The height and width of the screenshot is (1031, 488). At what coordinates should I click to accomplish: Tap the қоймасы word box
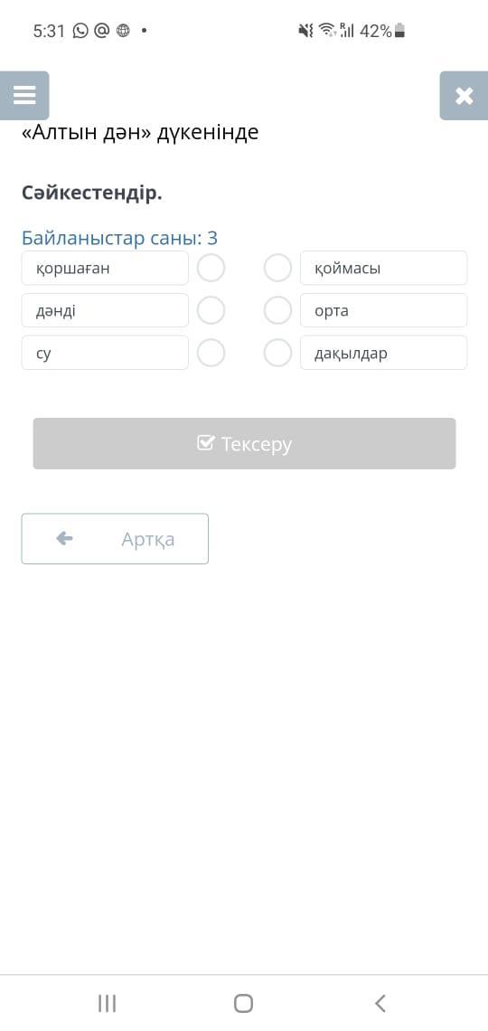point(383,269)
